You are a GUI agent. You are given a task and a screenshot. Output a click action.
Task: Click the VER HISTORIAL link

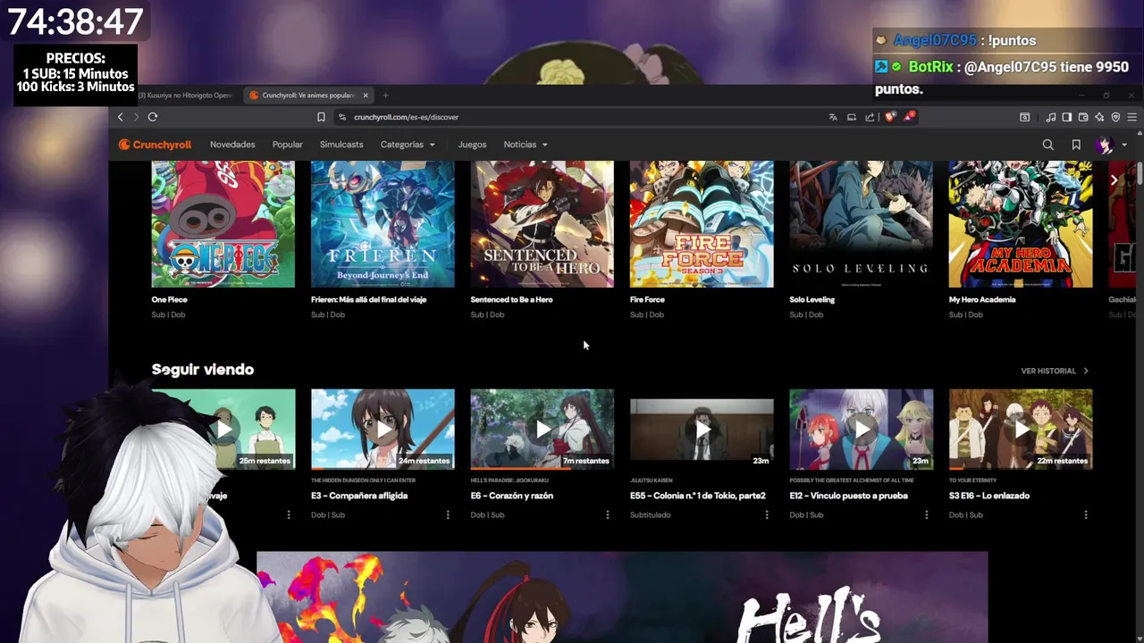[1055, 371]
